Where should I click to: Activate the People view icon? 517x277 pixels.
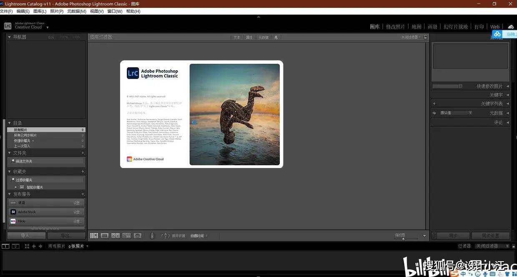138,235
